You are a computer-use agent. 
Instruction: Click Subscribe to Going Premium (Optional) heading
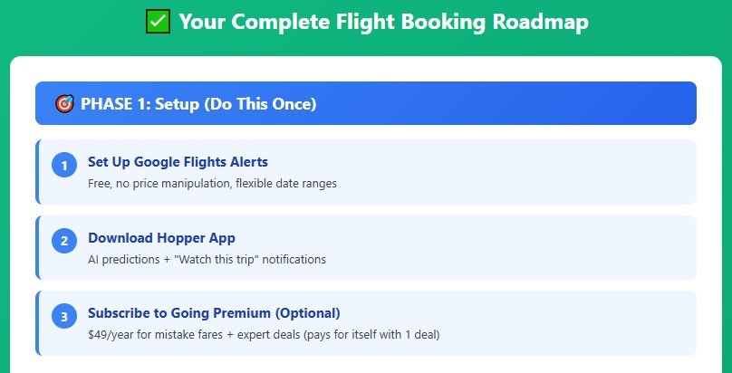(214, 313)
